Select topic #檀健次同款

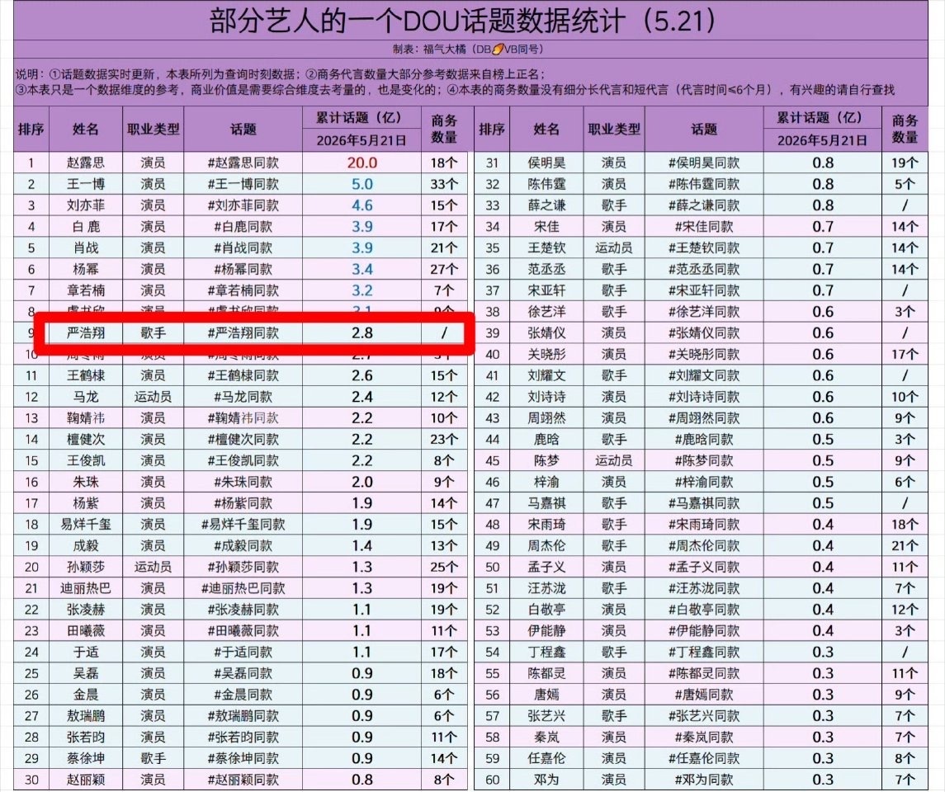pos(243,440)
